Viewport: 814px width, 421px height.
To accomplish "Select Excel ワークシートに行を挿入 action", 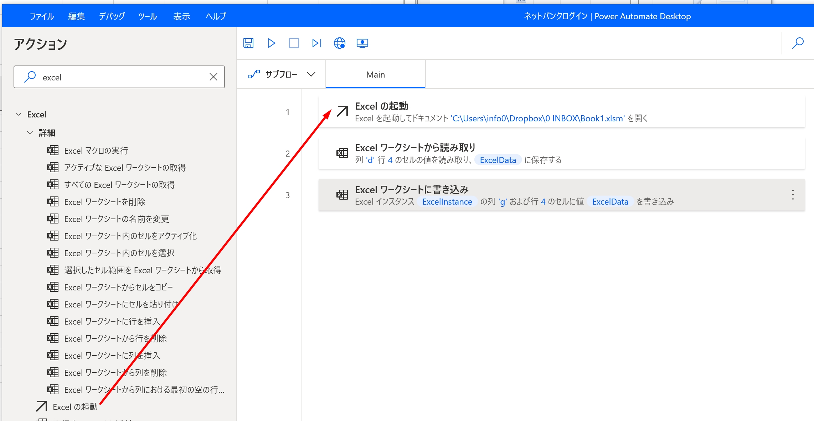I will [112, 321].
